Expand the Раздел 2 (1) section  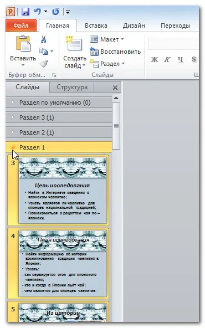click(x=13, y=132)
